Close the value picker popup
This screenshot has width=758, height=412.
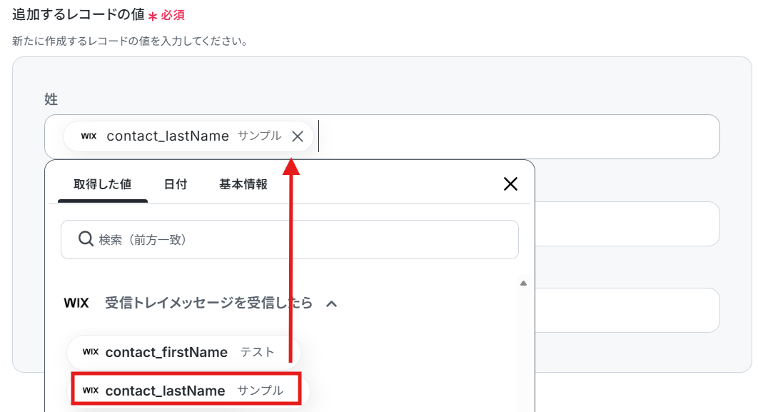coord(510,184)
